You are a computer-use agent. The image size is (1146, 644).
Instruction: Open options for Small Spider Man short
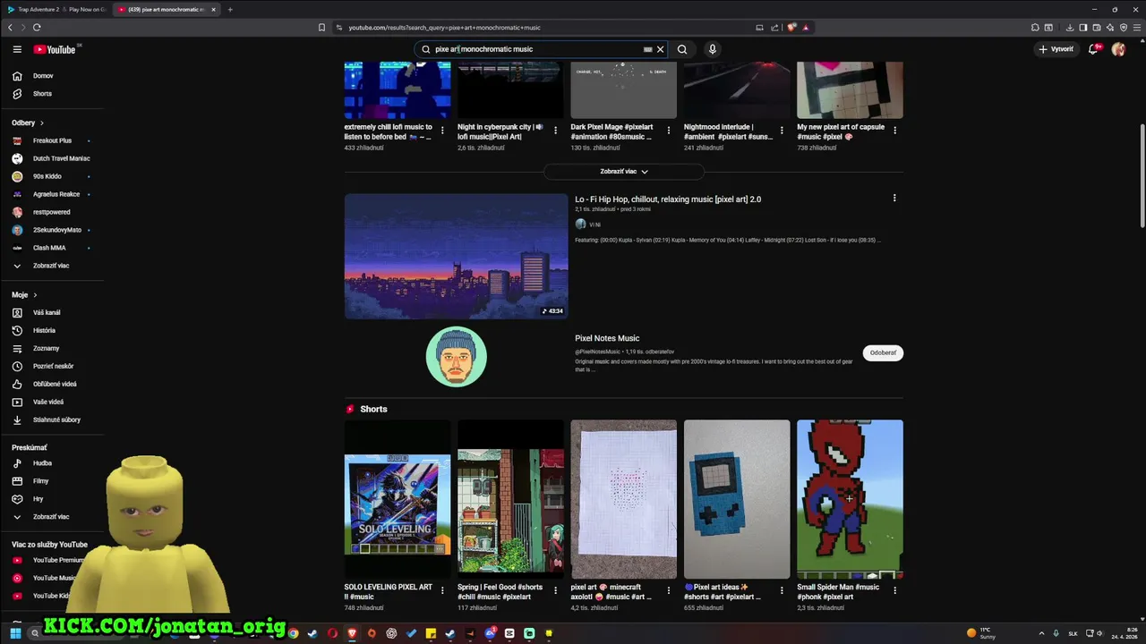894,590
